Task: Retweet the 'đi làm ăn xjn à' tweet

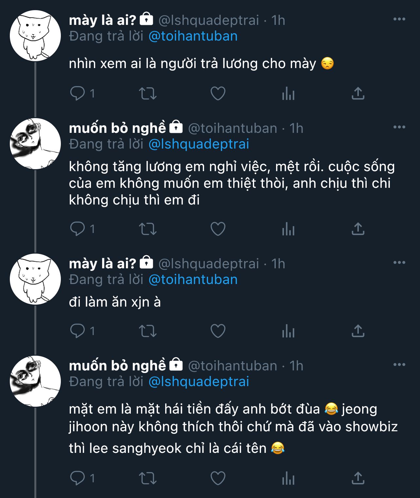Action: click(x=148, y=331)
